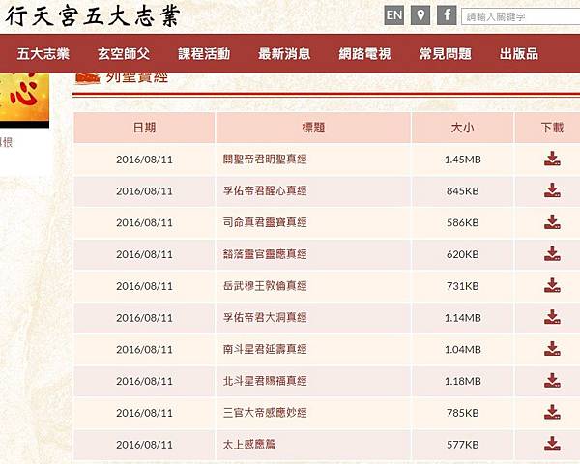Click size value 785KB
Viewport: 580px width, 464px height.
[462, 413]
